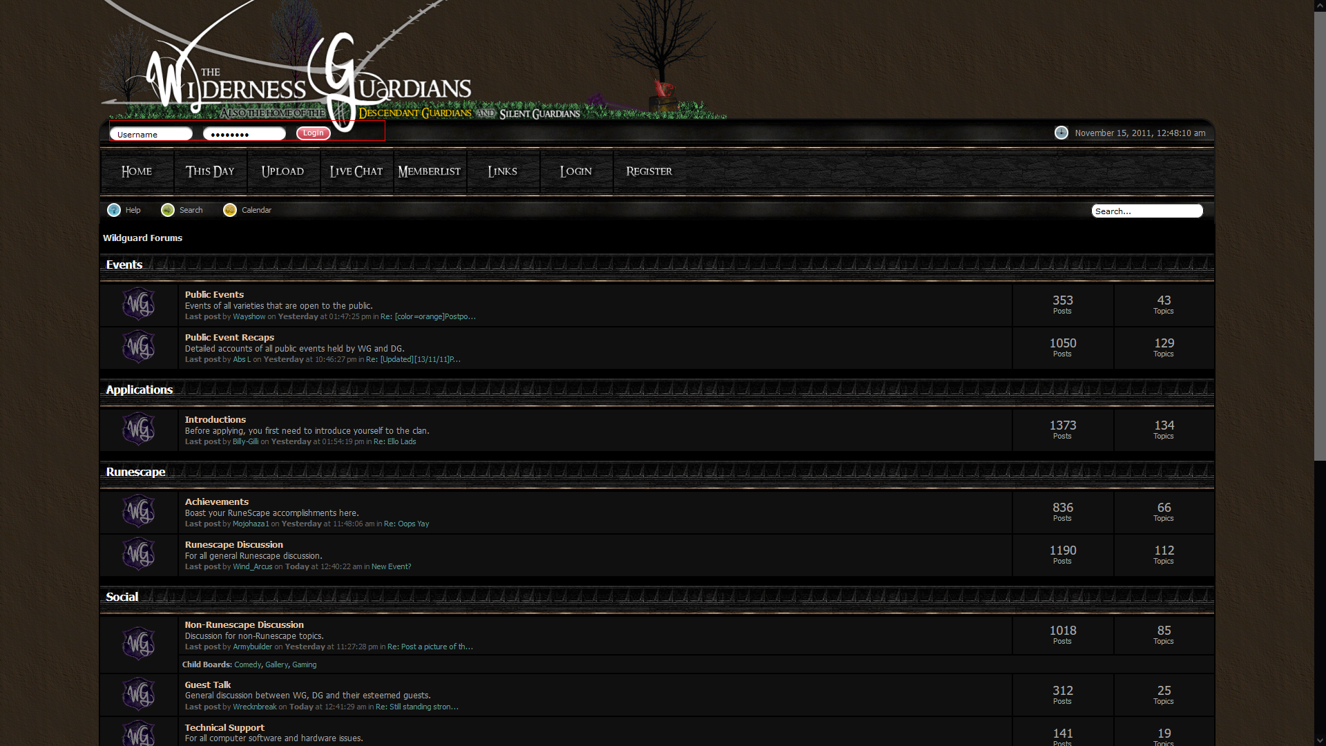Viewport: 1326px width, 746px height.
Task: Open the 'Re: Still standing stron...' post
Action: (x=416, y=707)
